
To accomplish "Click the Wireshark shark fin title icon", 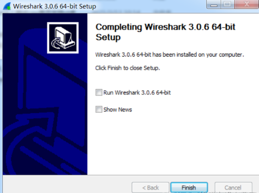I will 7,6.
